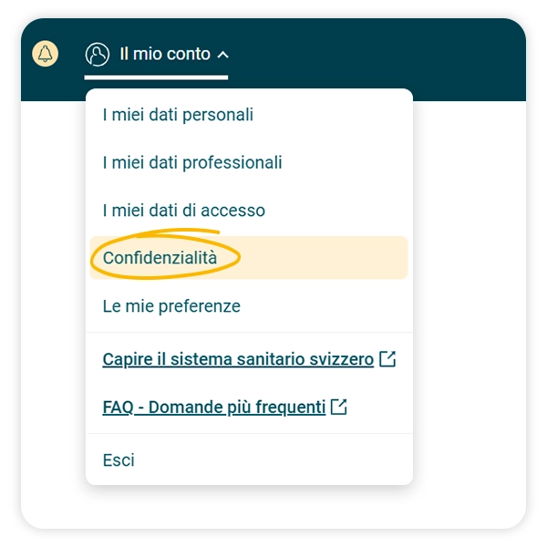This screenshot has height=547, width=547.
Task: Click the external link icon beside Capire il sistema
Action: (387, 359)
